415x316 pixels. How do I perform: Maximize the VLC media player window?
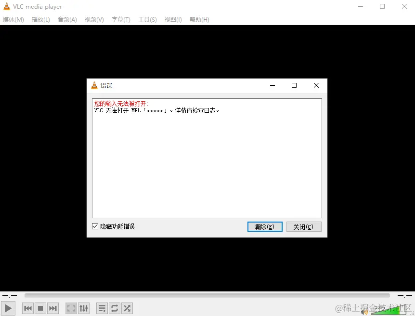click(x=382, y=6)
